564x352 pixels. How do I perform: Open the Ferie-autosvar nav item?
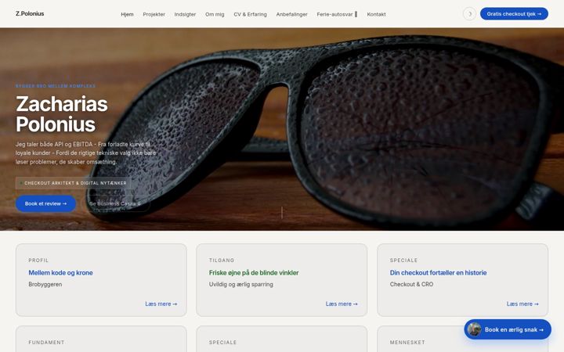pos(337,14)
